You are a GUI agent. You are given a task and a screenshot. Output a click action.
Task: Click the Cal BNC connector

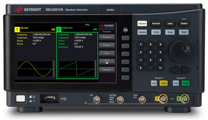pos(97,99)
